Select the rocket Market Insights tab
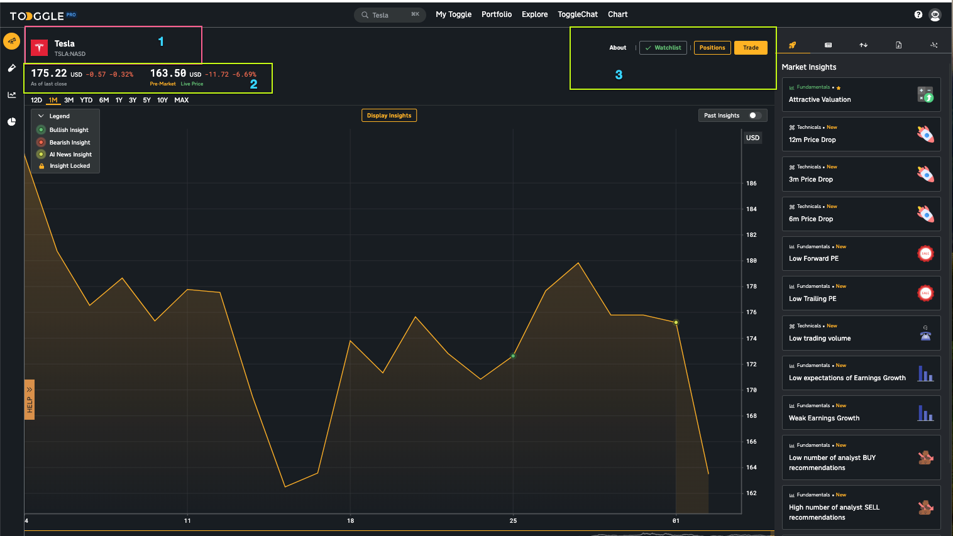The image size is (953, 536). point(792,45)
